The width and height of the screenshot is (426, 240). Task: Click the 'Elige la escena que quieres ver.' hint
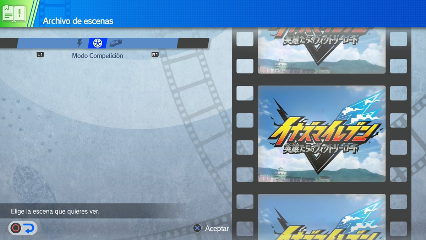point(55,211)
